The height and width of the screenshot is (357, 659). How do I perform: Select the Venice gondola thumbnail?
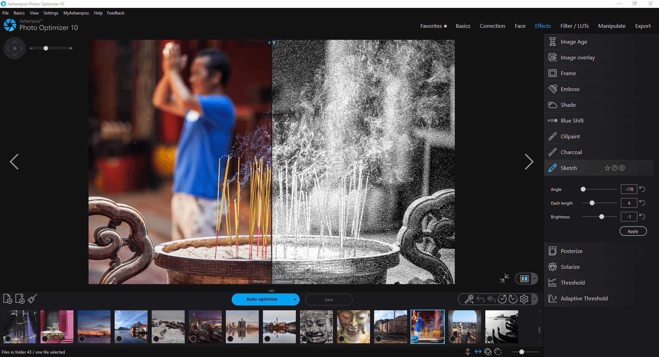pos(501,326)
